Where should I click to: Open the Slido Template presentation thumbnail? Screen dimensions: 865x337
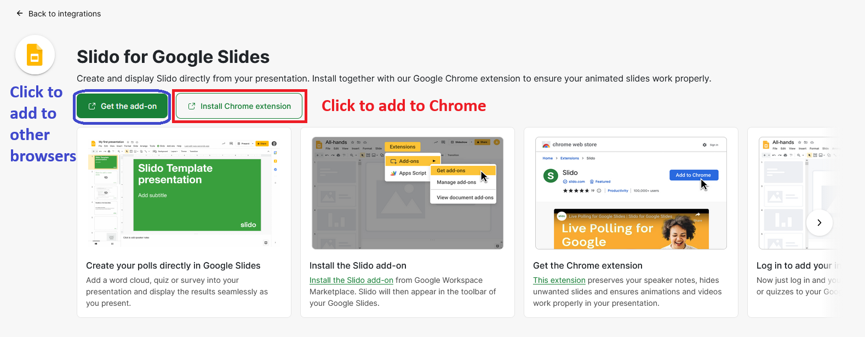[x=197, y=195]
